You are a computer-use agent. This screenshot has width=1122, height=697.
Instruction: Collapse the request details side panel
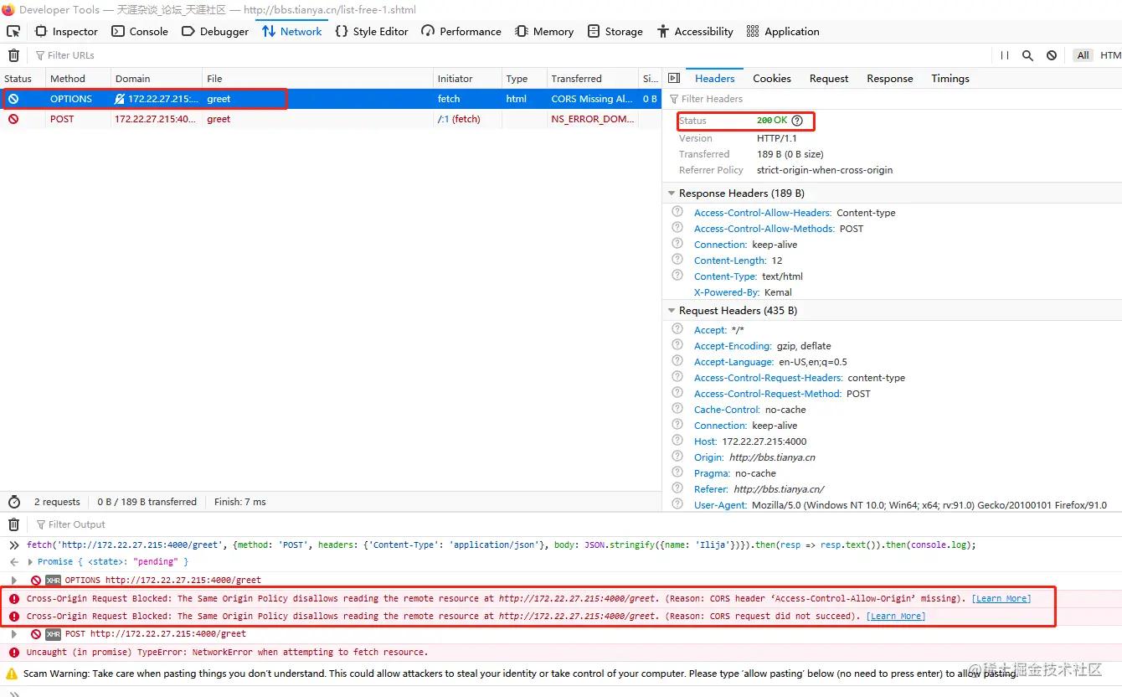[674, 78]
